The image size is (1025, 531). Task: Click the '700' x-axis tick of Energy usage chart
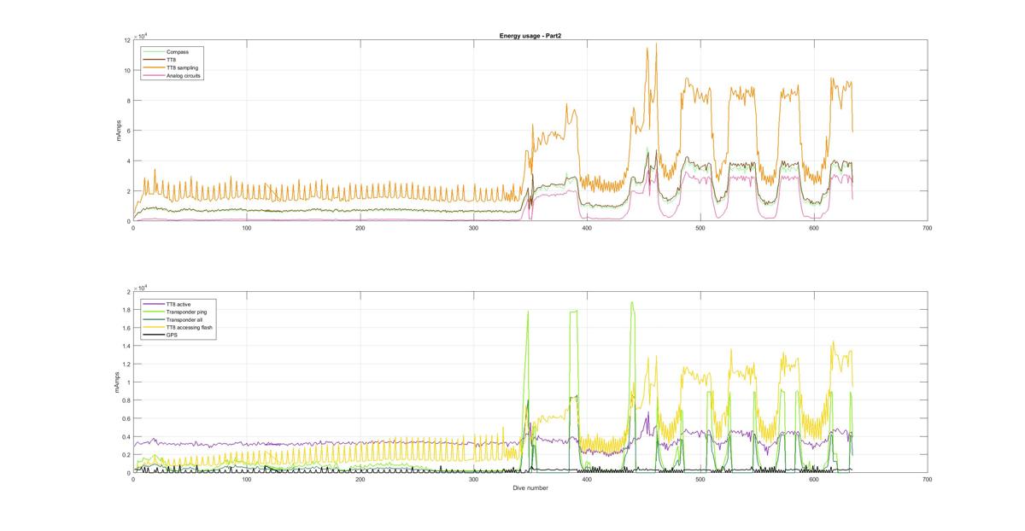tap(928, 227)
